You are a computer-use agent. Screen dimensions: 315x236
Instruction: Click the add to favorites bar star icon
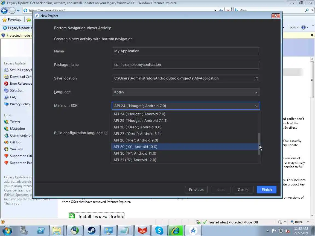pyautogui.click(x=29, y=20)
